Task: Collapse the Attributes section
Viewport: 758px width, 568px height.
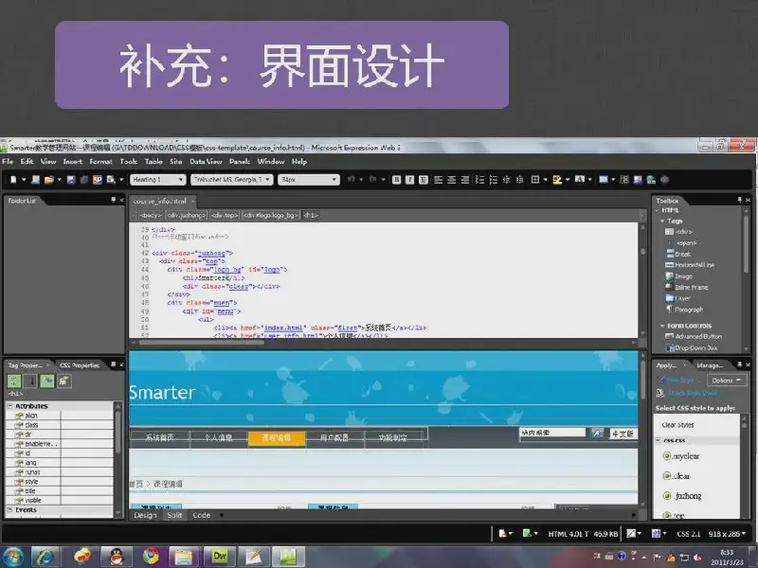Action: coord(9,406)
